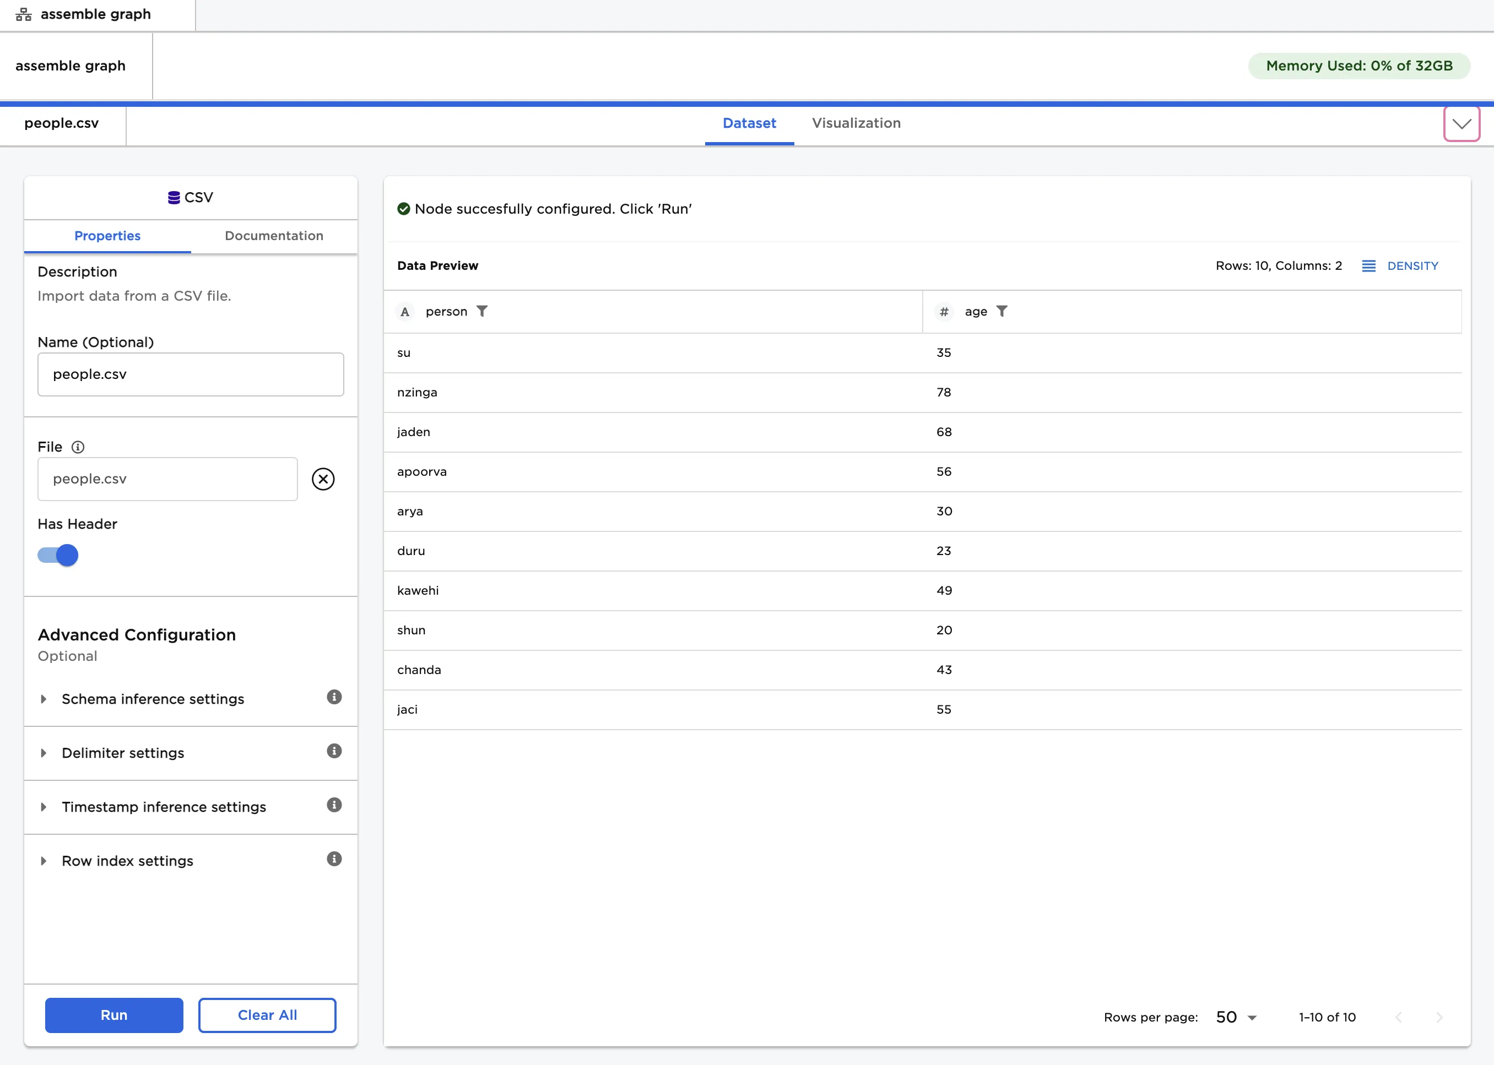Click Timestamp inference settings info icon

pos(334,805)
